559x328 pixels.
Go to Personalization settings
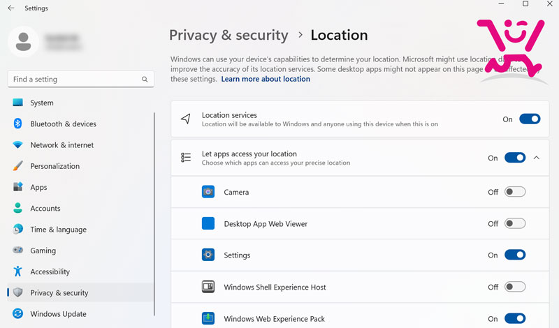[55, 166]
